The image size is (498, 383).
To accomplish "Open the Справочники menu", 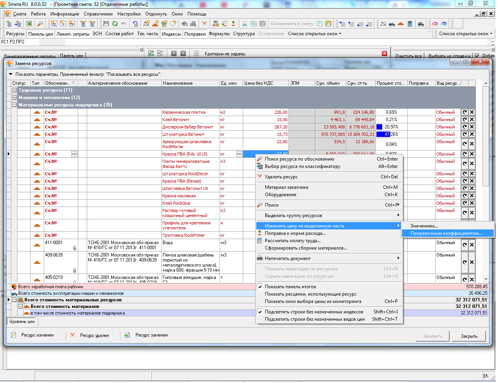I will pyautogui.click(x=98, y=14).
